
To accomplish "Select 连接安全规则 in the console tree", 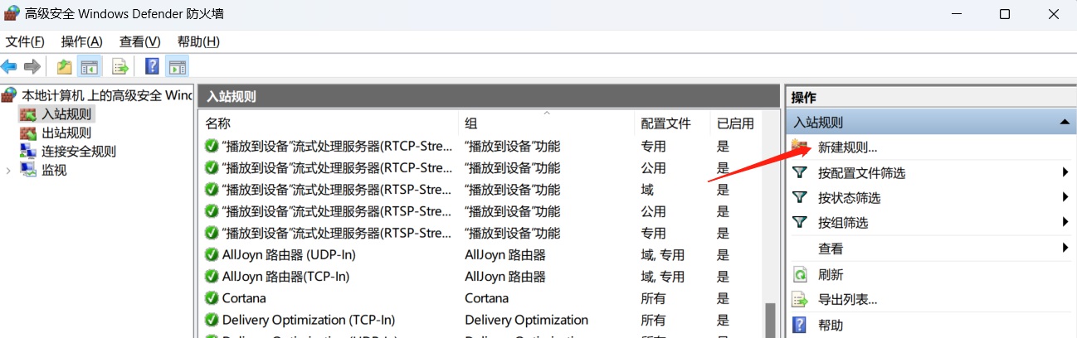I will coord(79,151).
